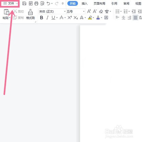Toggle Italic formatting
Image resolution: width=142 pixels, height=142 pixels.
click(x=47, y=18)
